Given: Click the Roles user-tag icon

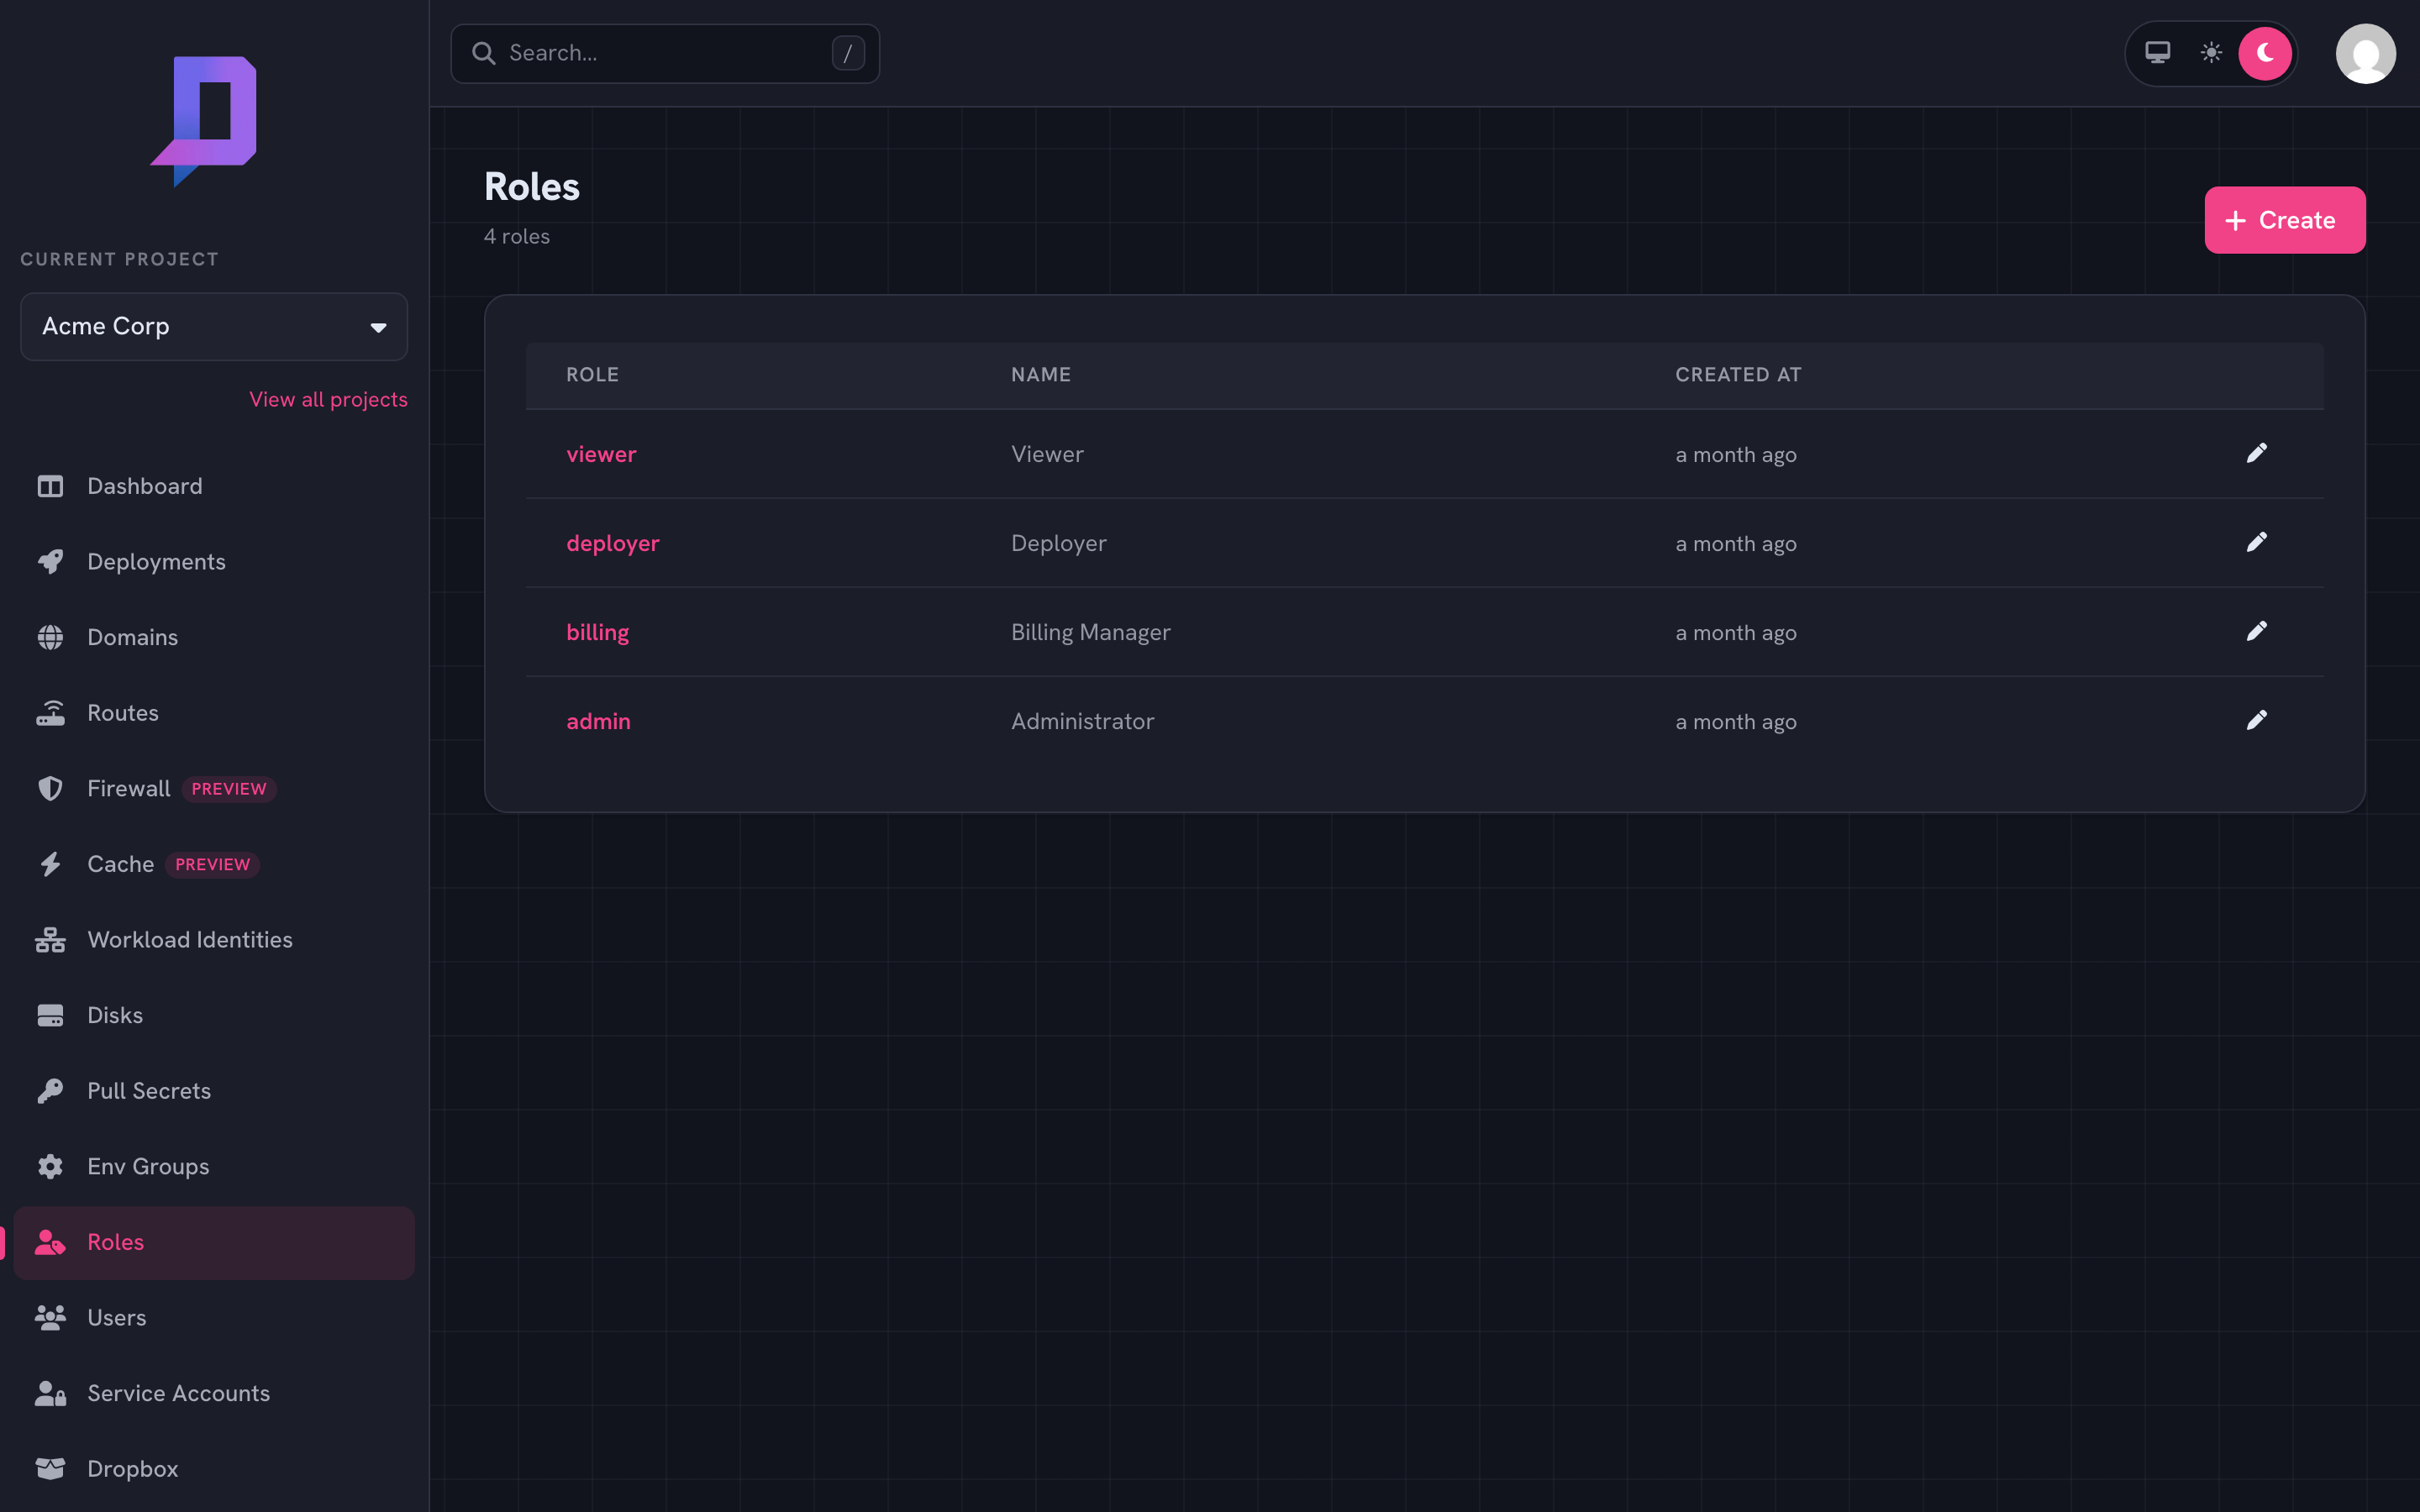Looking at the screenshot, I should (x=50, y=1242).
